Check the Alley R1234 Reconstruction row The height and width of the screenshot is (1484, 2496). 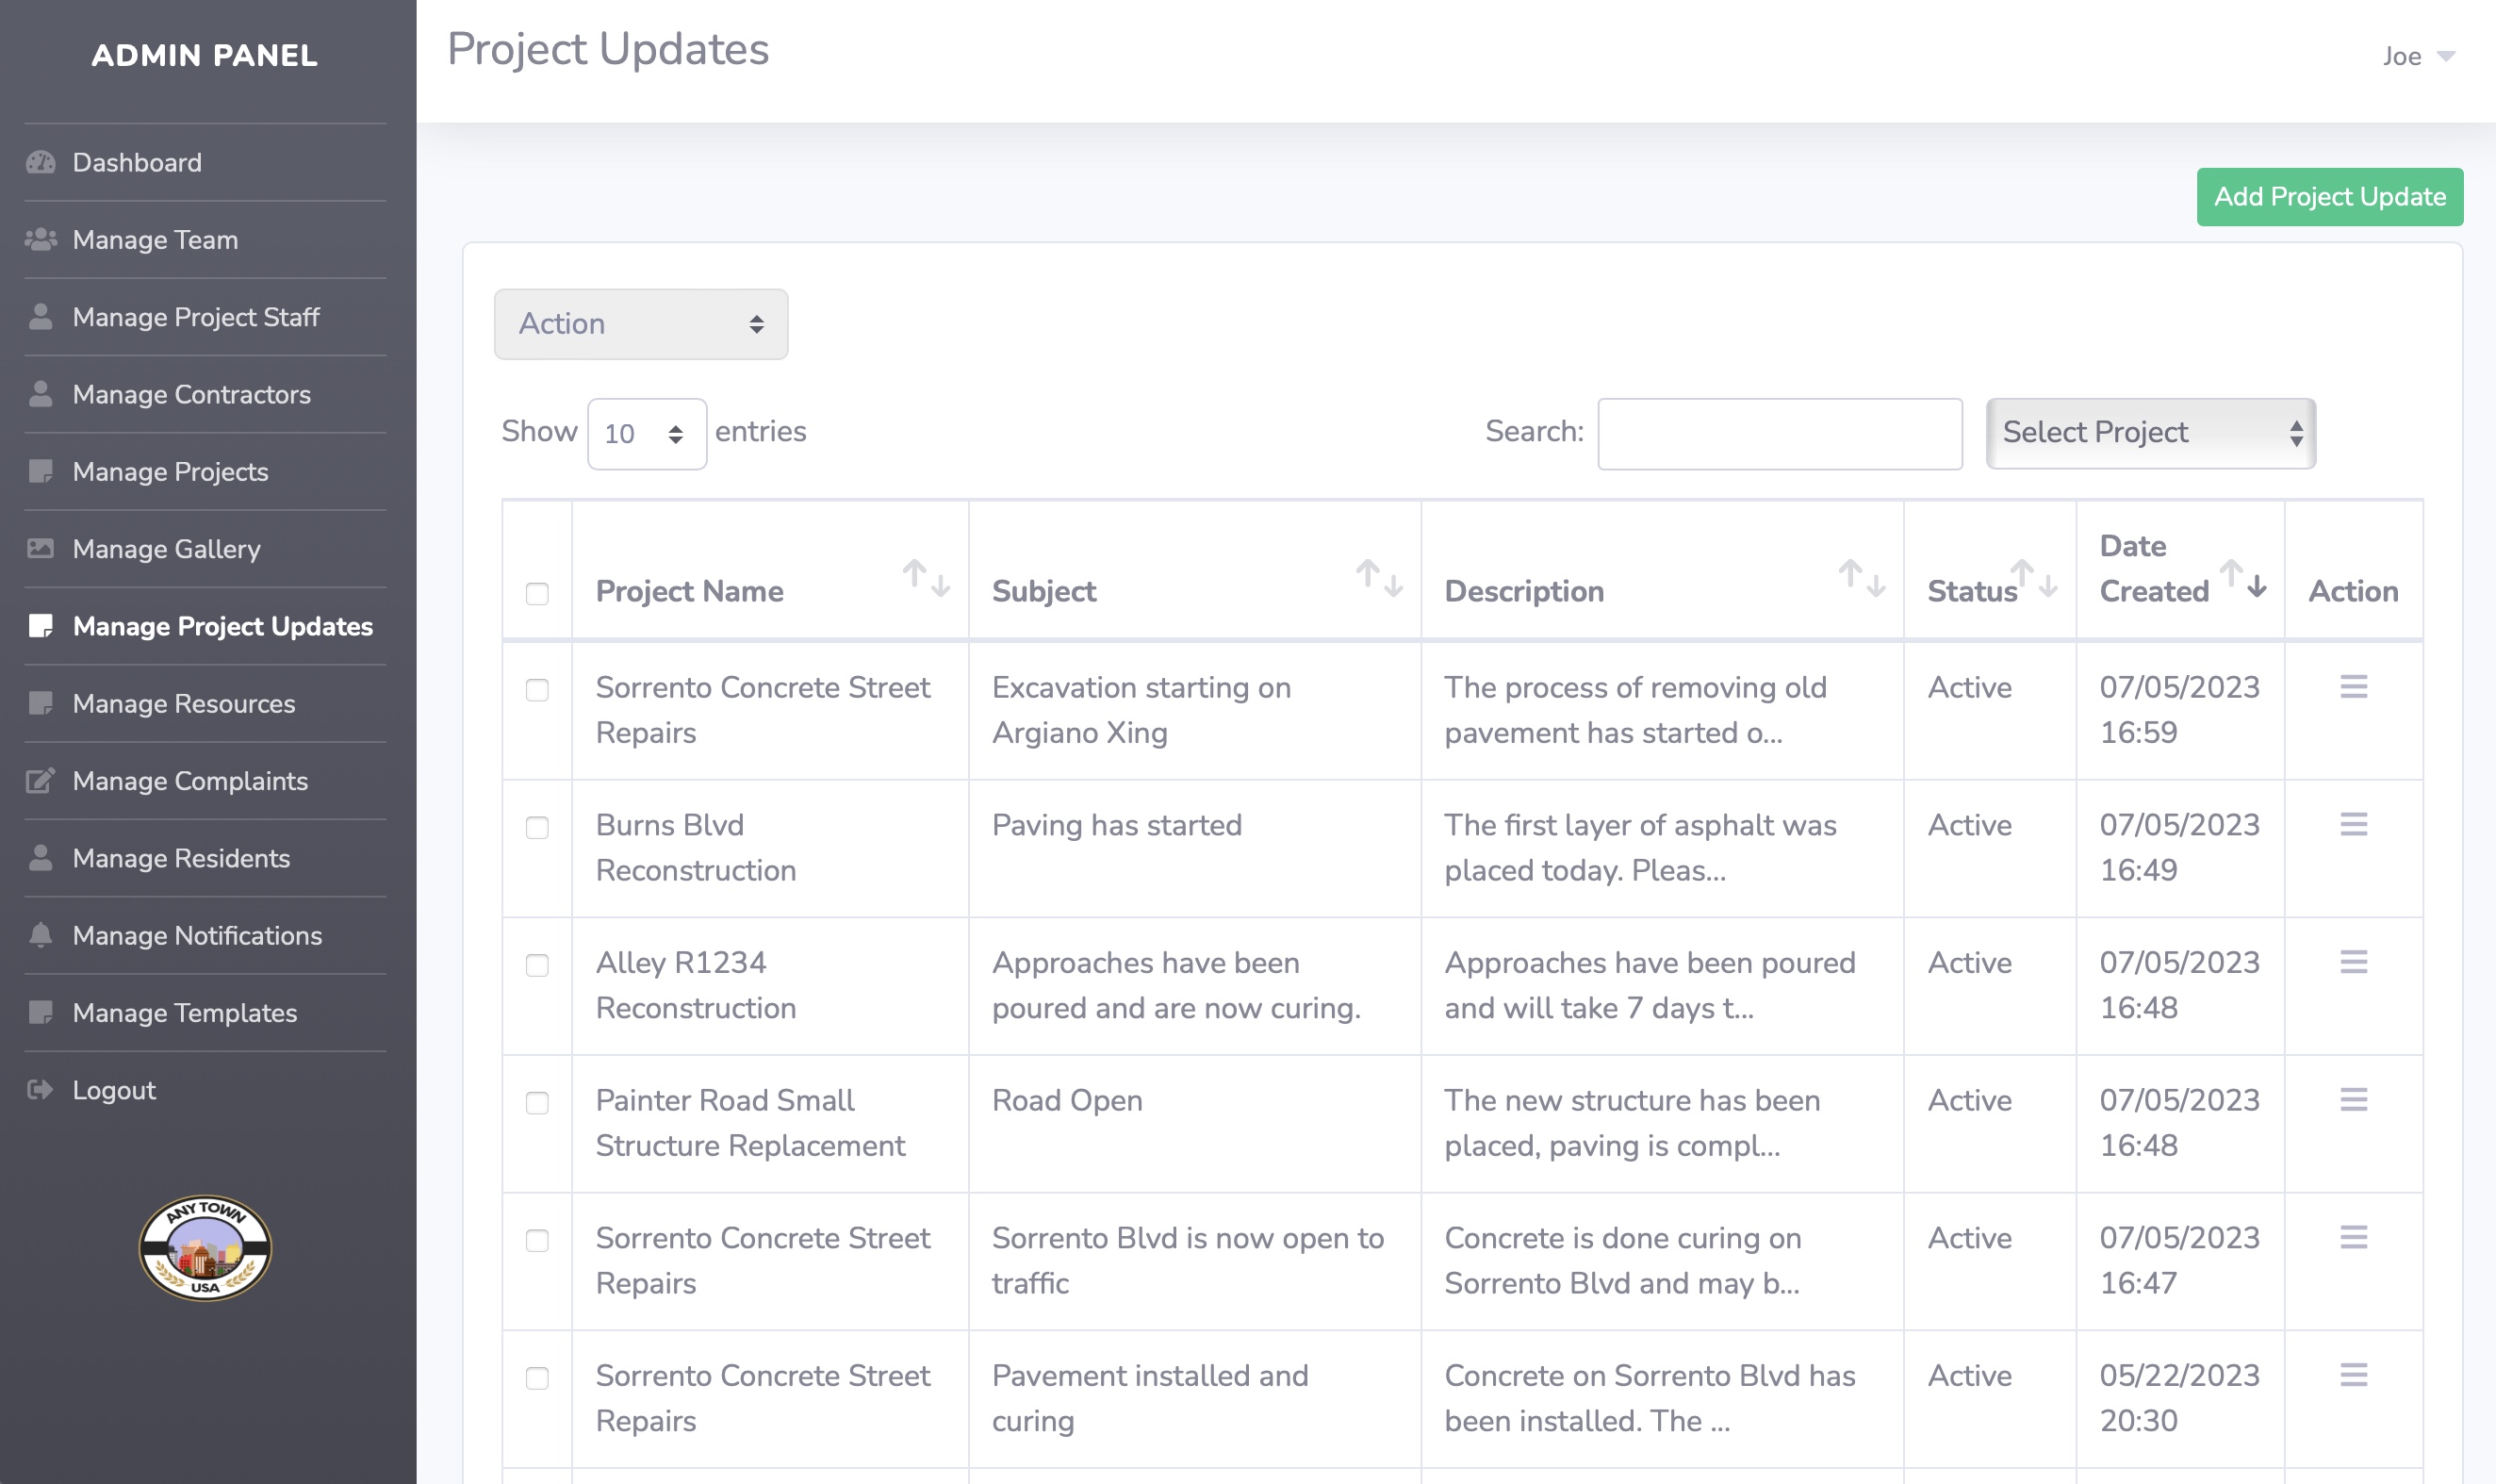(x=536, y=965)
